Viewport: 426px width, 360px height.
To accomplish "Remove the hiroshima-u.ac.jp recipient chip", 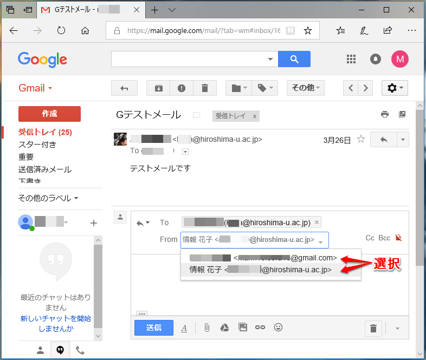I will (x=317, y=222).
